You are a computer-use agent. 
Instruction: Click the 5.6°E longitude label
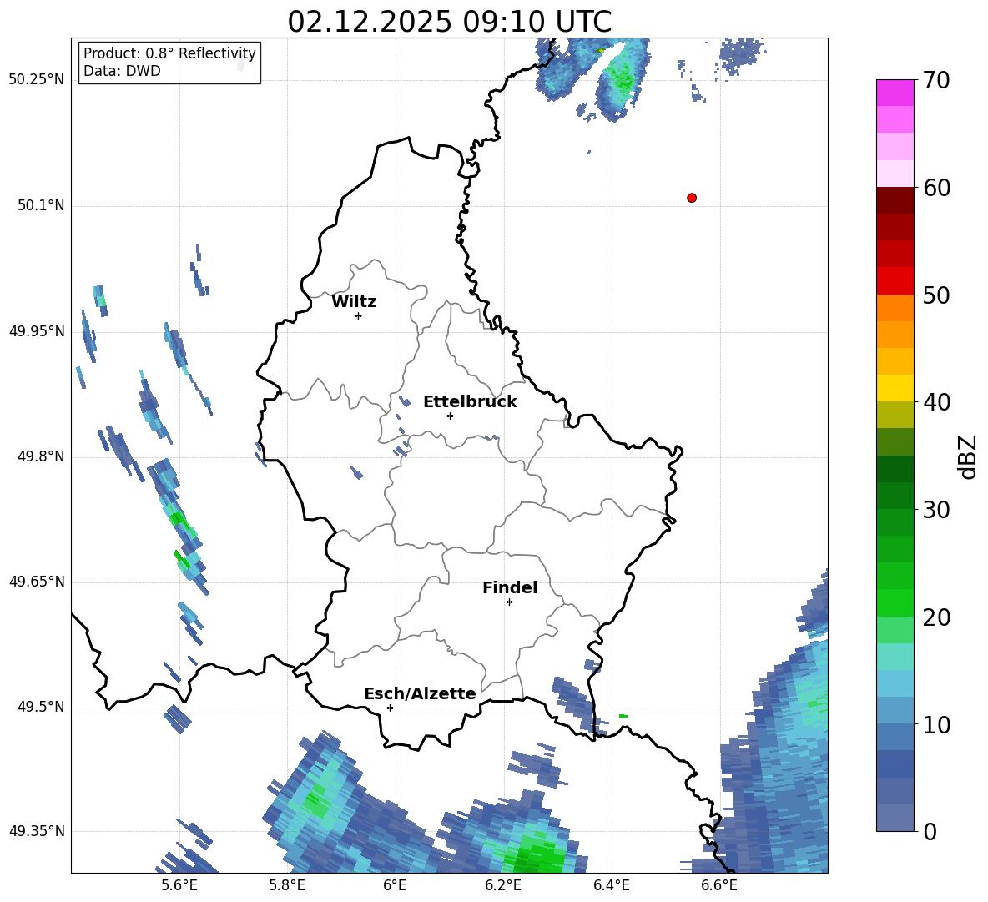point(179,885)
